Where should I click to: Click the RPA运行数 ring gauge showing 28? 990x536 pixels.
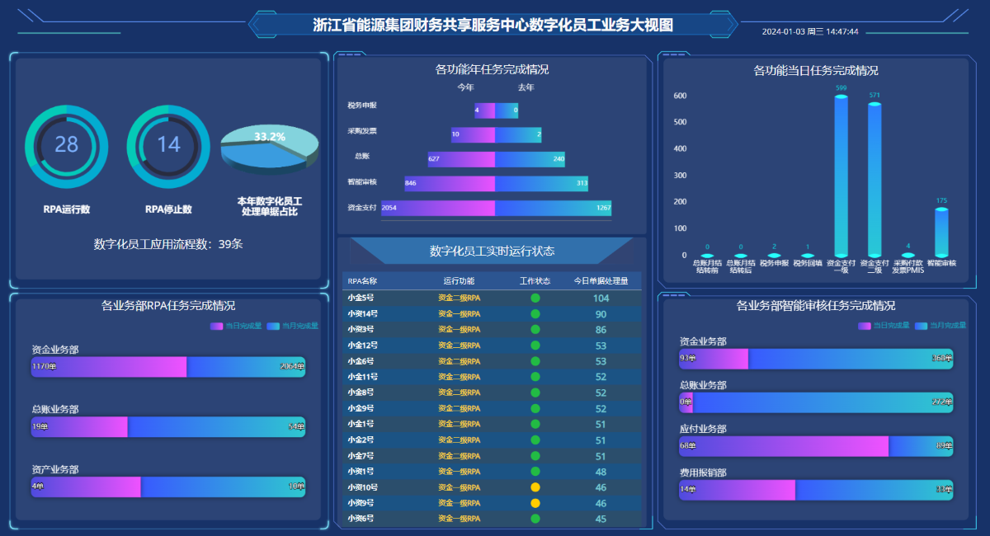pyautogui.click(x=66, y=146)
